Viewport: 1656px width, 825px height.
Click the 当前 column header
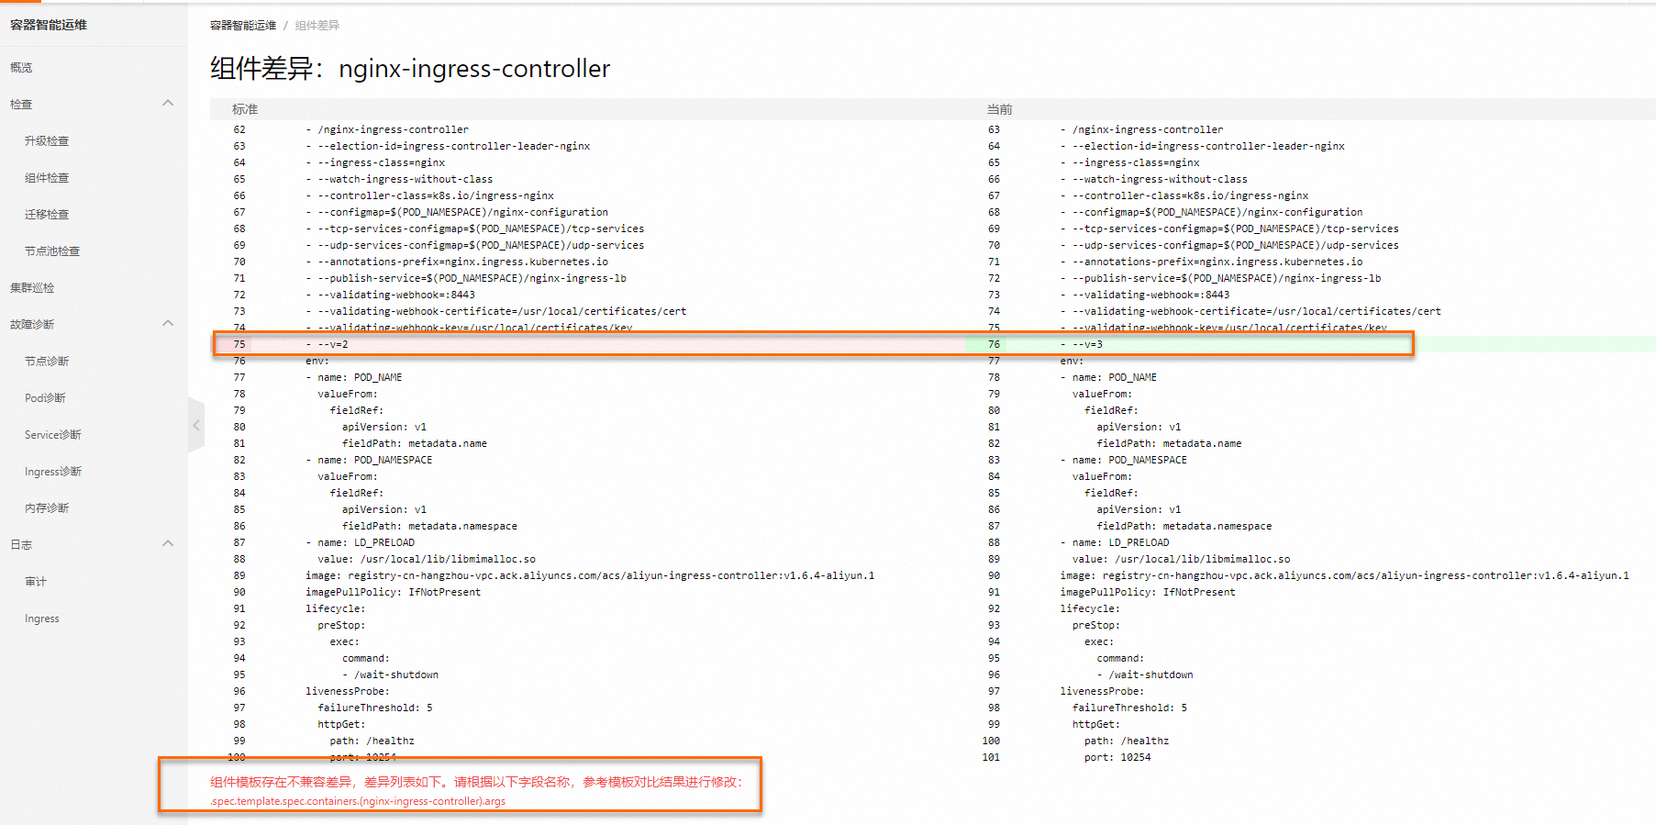tap(1000, 109)
